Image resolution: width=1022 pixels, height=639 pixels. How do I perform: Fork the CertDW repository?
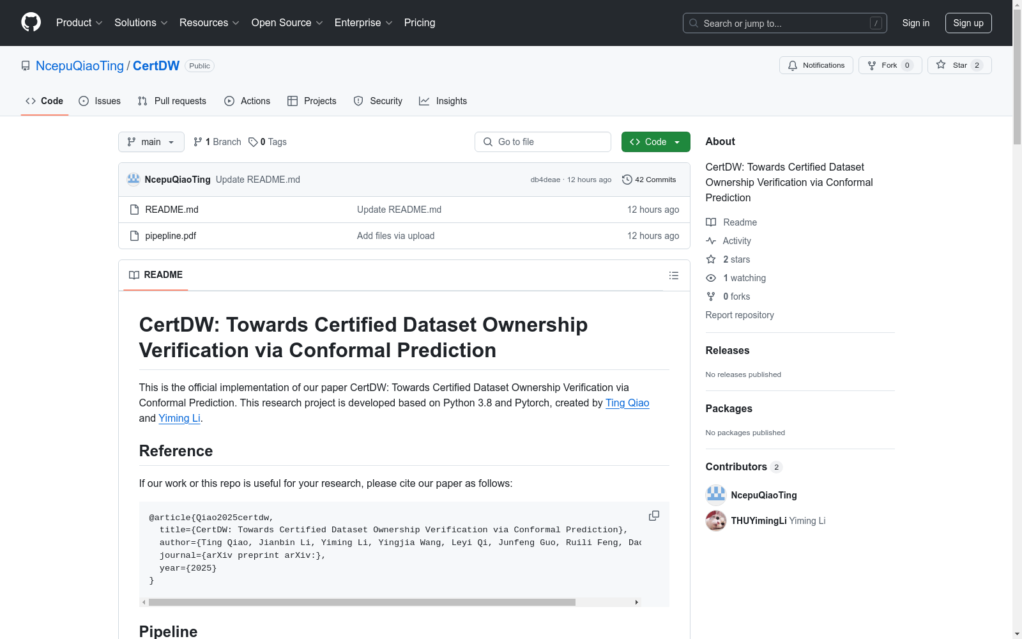click(x=890, y=65)
